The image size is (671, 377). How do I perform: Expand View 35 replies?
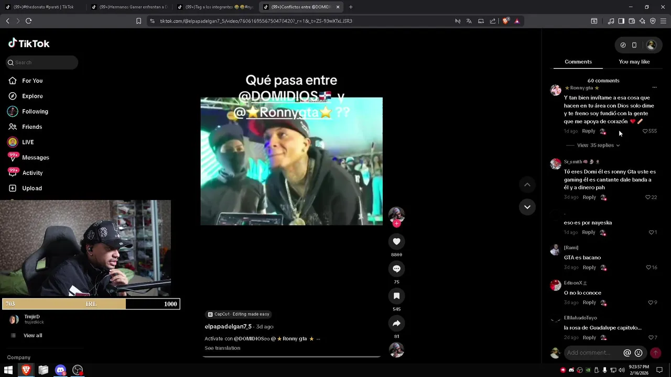coord(598,145)
